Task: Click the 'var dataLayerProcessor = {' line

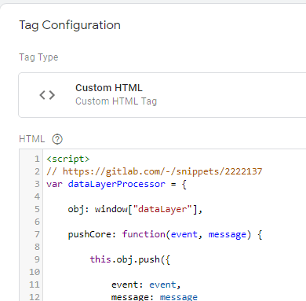Action: (x=116, y=184)
